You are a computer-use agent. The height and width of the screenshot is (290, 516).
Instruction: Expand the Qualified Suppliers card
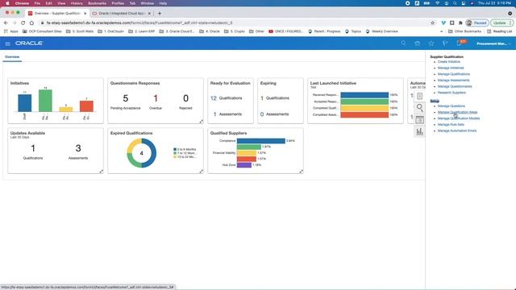click(x=301, y=172)
